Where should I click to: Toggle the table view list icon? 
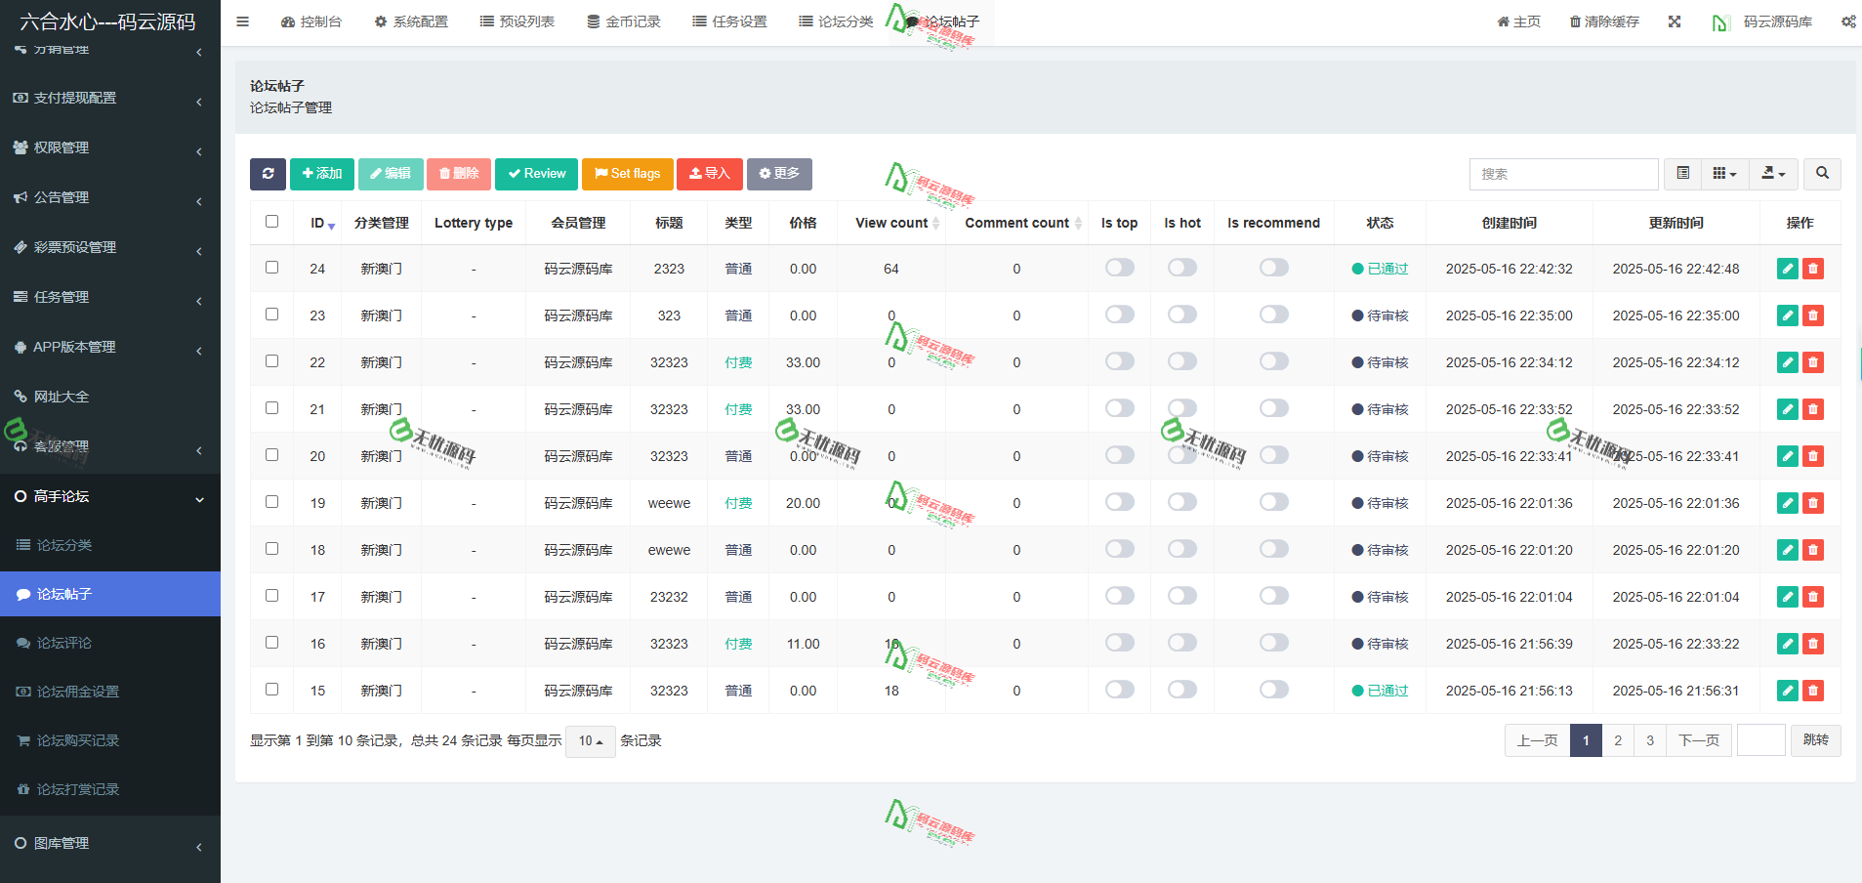click(x=1682, y=174)
